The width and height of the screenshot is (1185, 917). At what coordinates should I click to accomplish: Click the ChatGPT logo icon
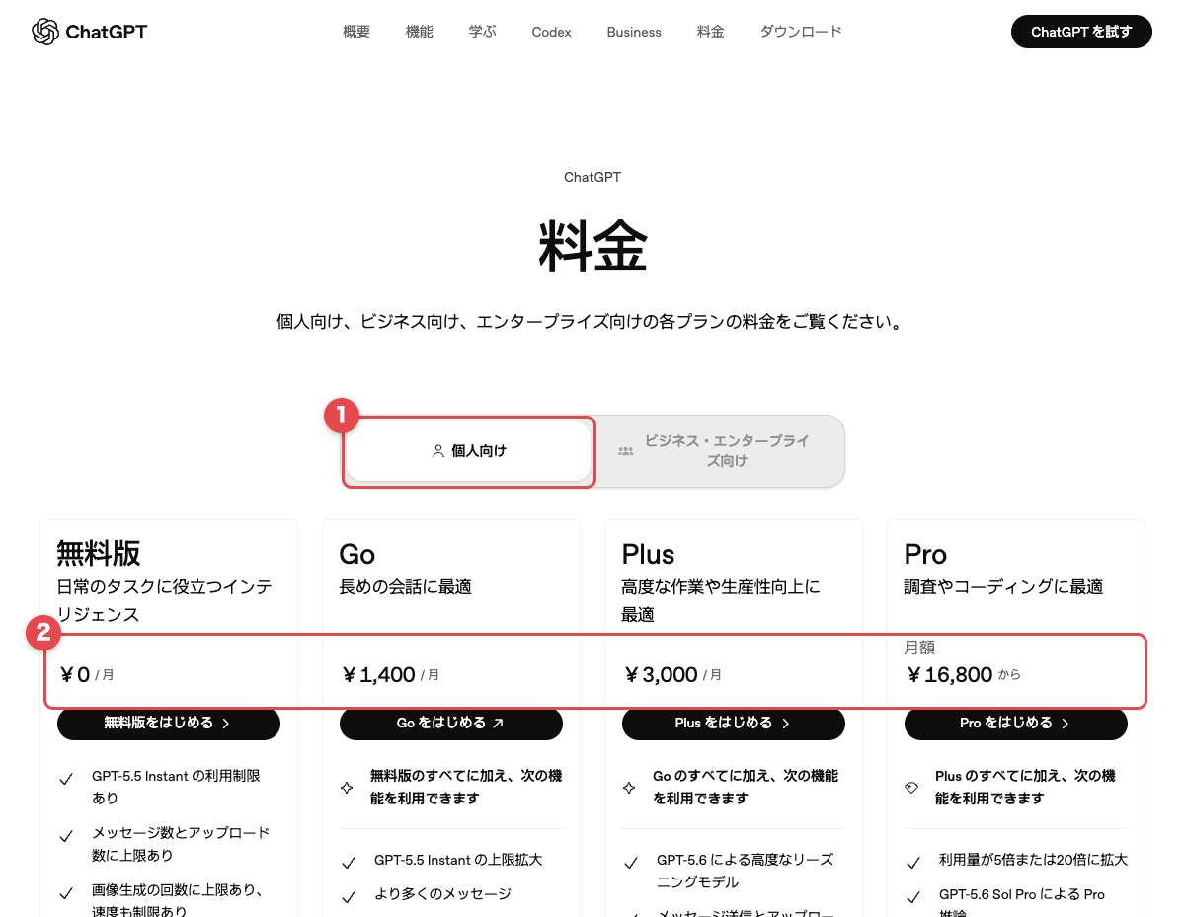pyautogui.click(x=44, y=32)
